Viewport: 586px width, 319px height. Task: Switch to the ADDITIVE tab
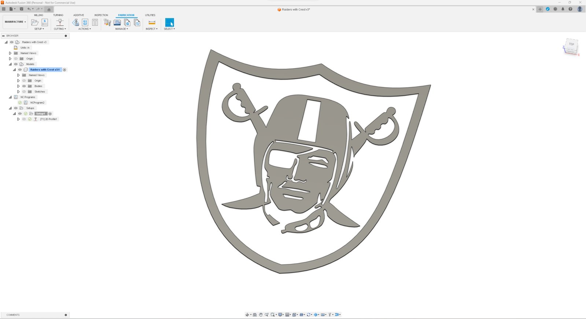point(78,15)
